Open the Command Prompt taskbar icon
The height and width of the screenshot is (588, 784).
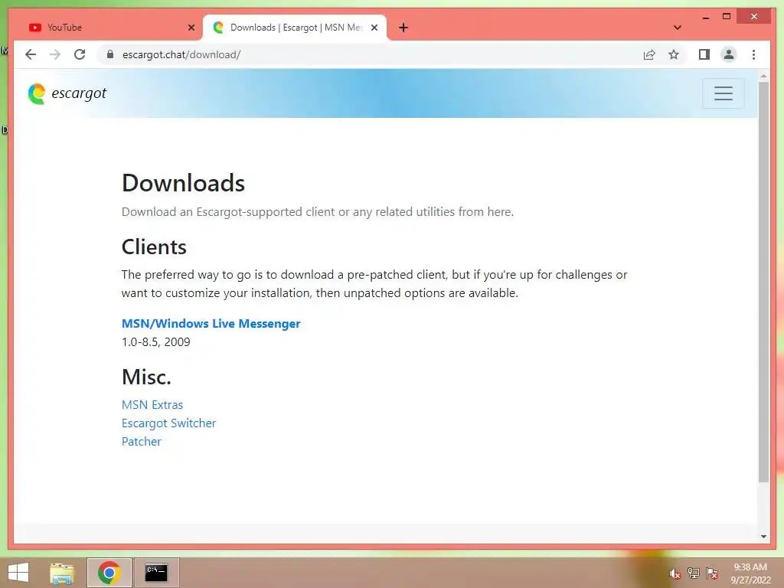[156, 573]
